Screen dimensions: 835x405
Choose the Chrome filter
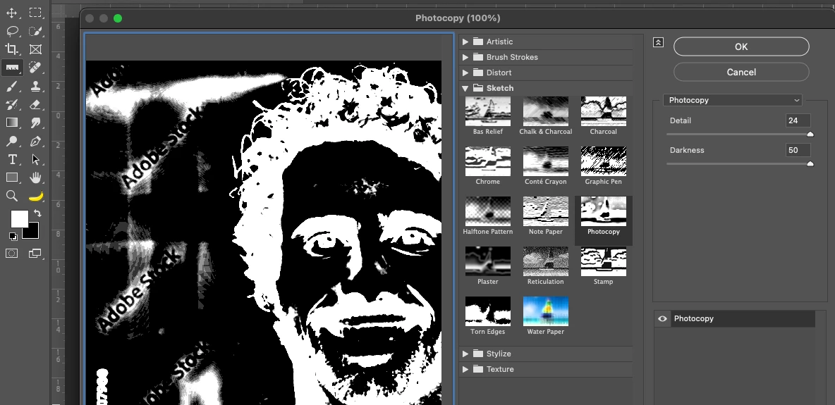[488, 161]
